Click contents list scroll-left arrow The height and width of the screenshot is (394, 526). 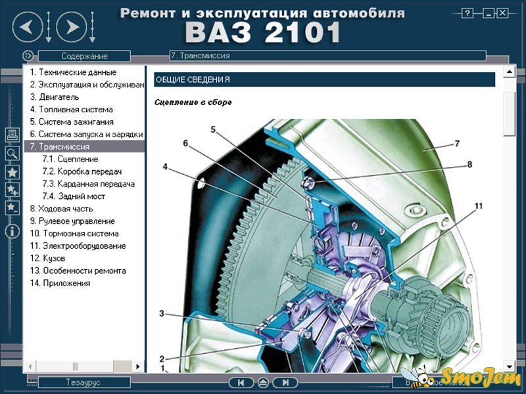(30, 366)
